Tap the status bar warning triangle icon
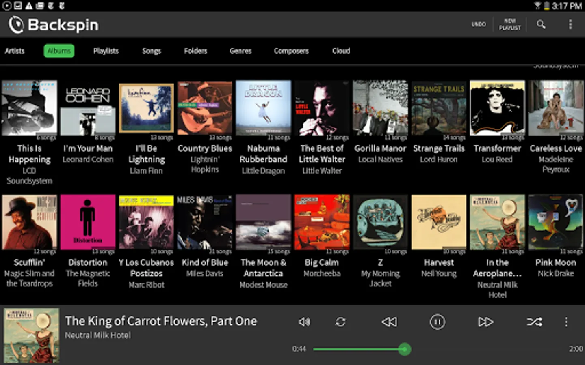 [x=29, y=6]
